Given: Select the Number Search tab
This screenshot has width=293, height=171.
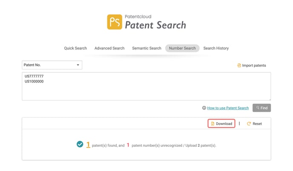Looking at the screenshot, I should coord(182,48).
